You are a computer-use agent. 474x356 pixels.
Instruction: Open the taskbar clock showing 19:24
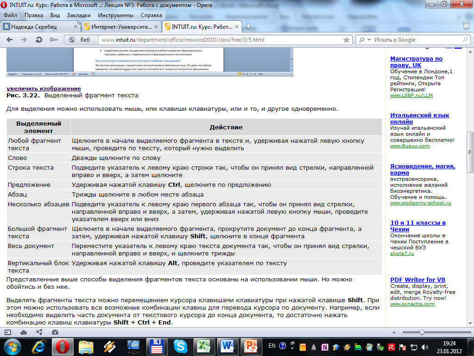click(x=449, y=347)
